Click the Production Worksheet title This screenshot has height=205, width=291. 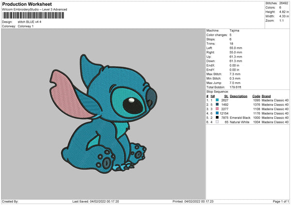tap(28, 4)
